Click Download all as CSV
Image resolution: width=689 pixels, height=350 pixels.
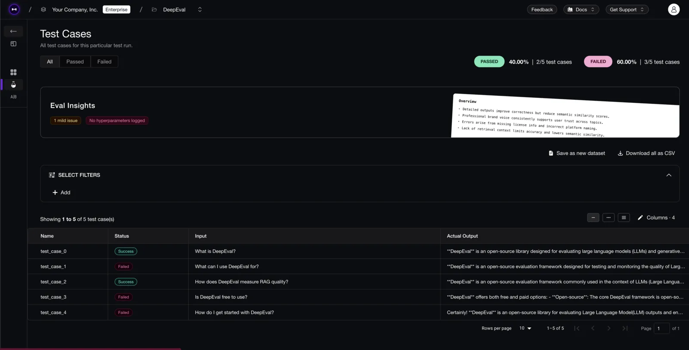646,154
